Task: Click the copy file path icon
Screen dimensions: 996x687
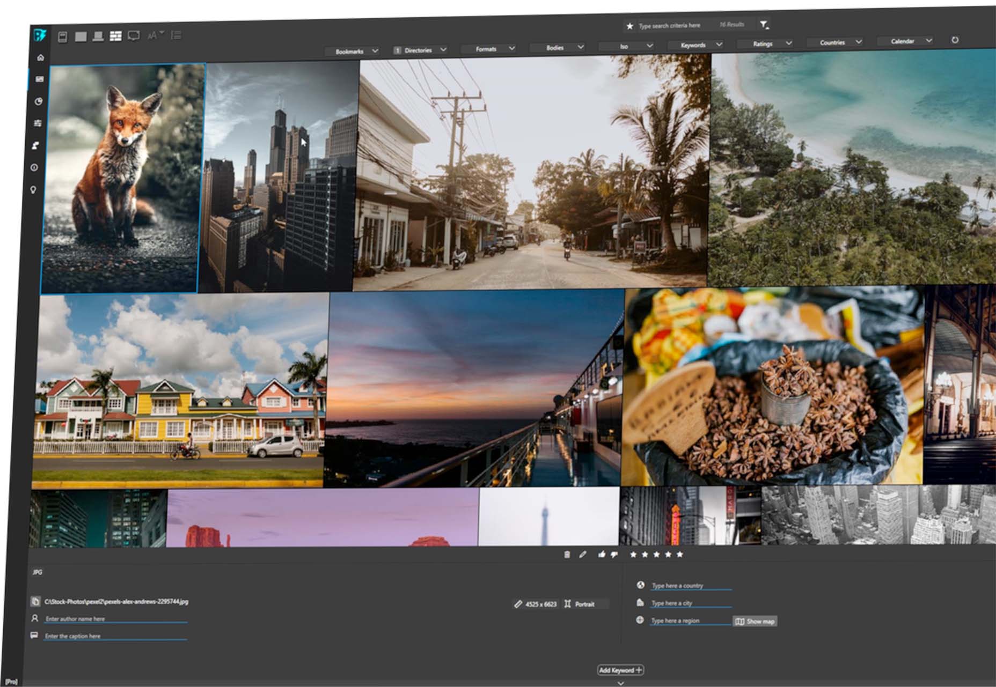Action: [x=35, y=602]
